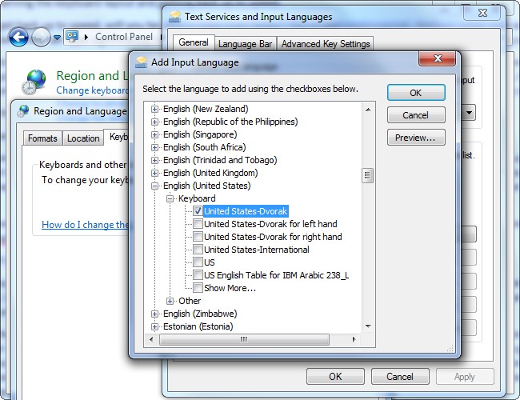Switch to General tab in Text Services
Image resolution: width=520 pixels, height=400 pixels.
click(x=194, y=42)
